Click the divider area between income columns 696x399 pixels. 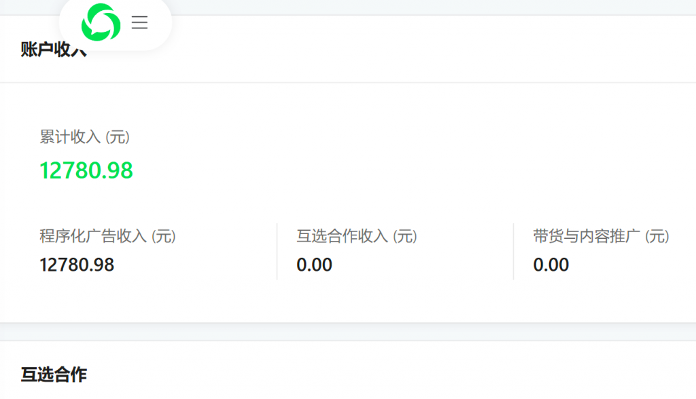[x=277, y=251]
